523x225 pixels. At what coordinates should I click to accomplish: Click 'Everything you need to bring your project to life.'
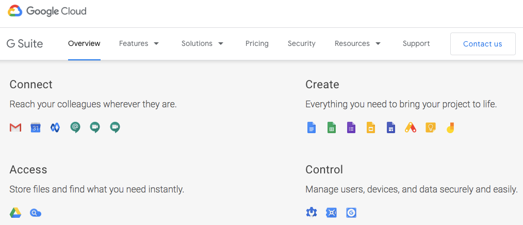[x=401, y=104]
